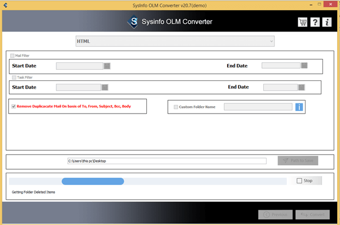Click the Previous button
This screenshot has width=340, height=225.
(x=276, y=215)
